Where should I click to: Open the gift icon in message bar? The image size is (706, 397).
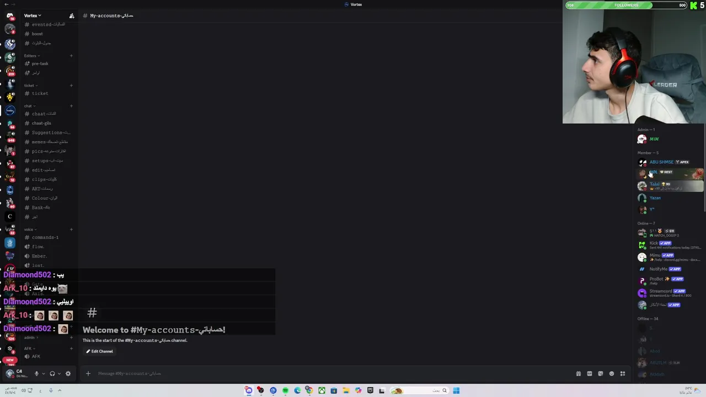click(579, 373)
